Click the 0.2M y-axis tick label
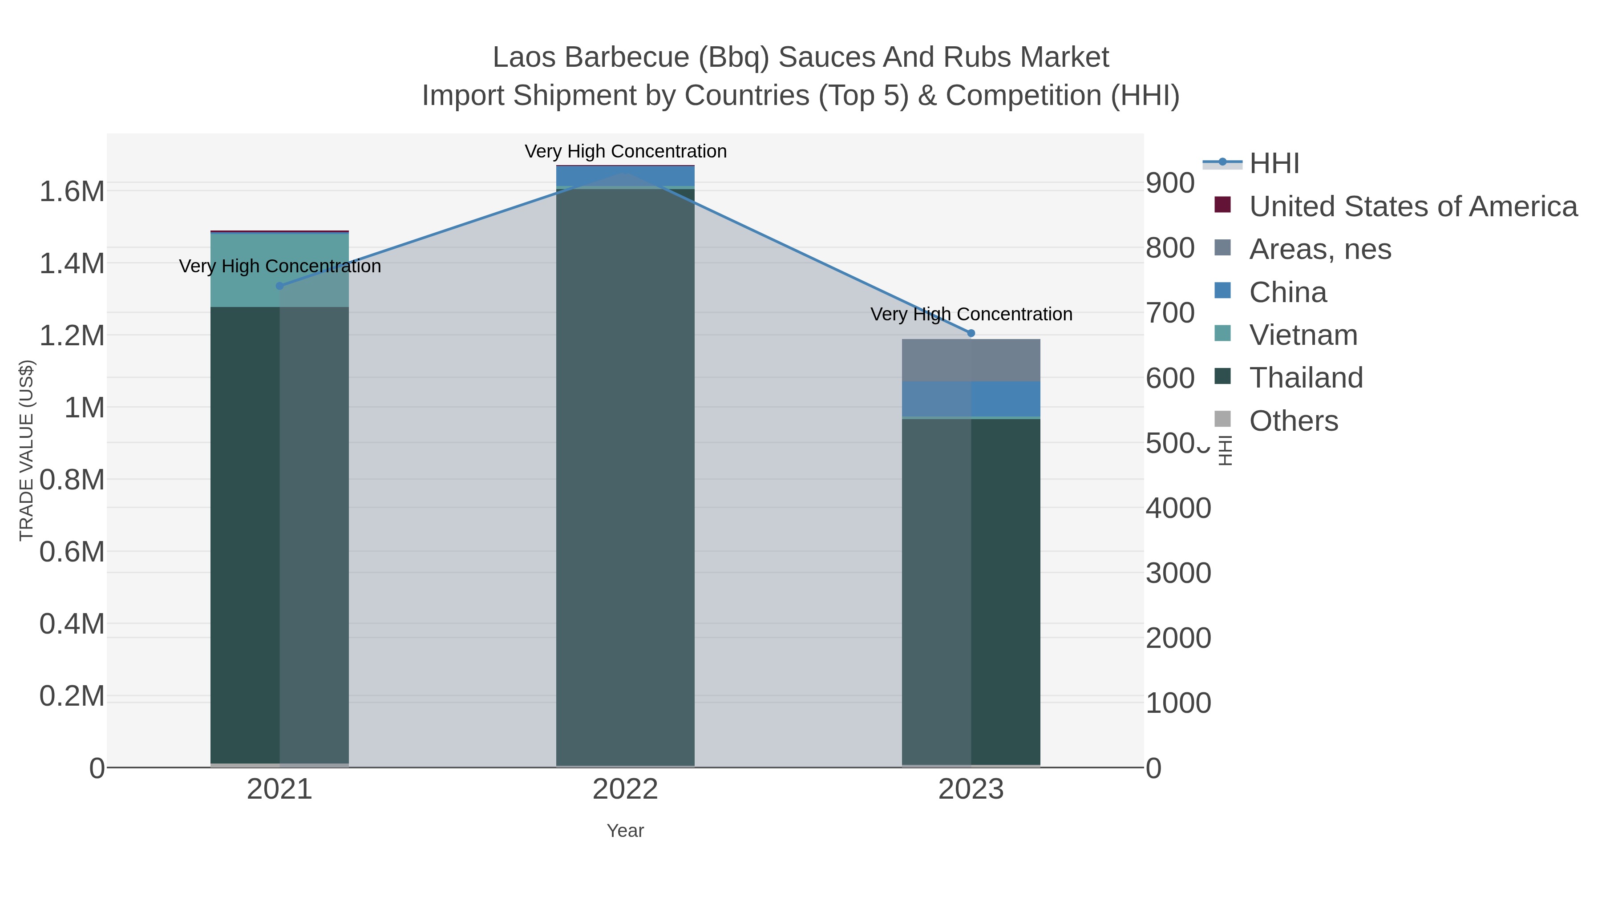Screen dimensions: 1602x901 [x=72, y=696]
